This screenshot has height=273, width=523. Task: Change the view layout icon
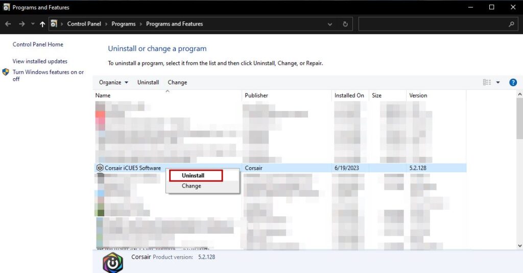point(487,82)
